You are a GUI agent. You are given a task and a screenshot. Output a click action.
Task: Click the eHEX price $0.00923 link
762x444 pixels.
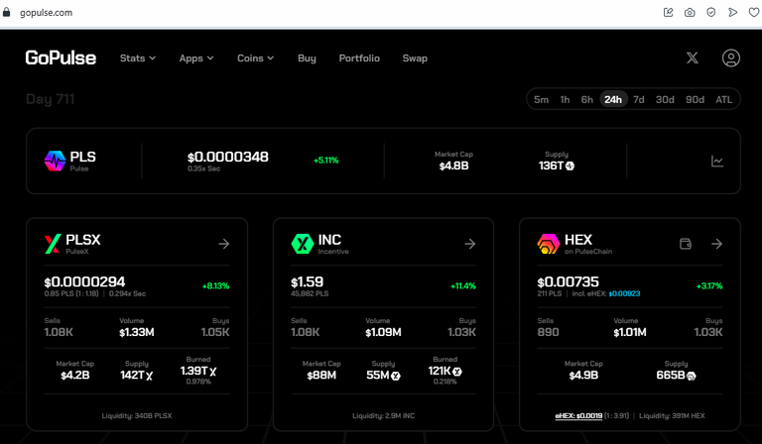624,293
